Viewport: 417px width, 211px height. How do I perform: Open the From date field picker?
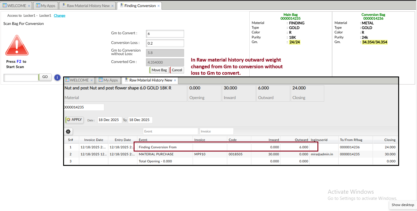109,120
